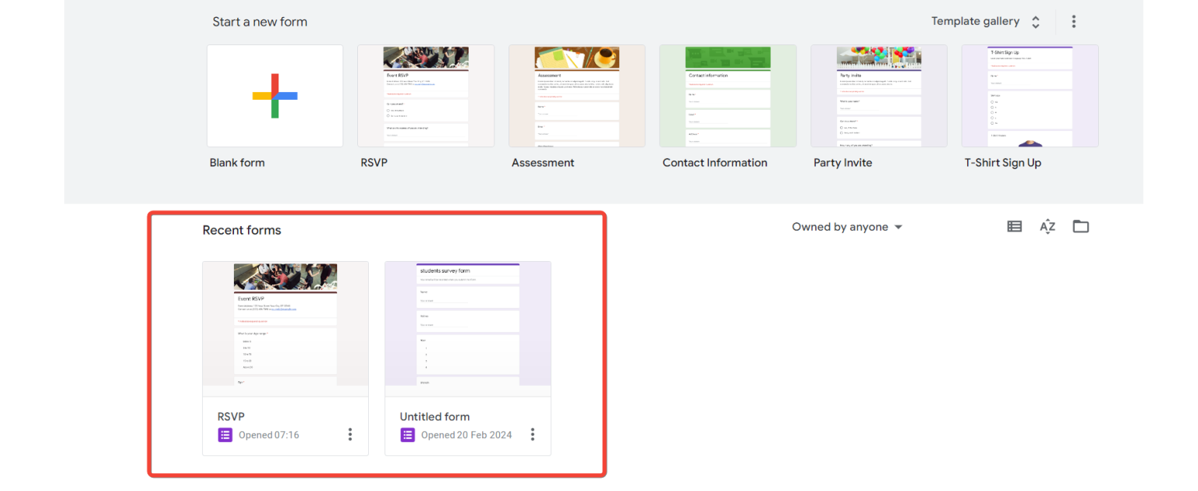
Task: Open the Owned by anyone dropdown
Action: pos(847,227)
